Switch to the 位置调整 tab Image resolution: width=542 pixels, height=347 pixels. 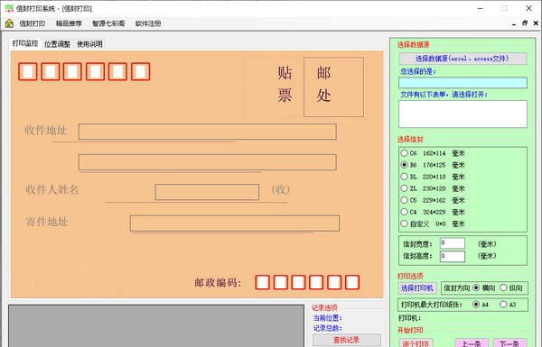58,44
